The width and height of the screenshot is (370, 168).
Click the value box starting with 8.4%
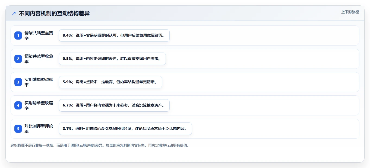[114, 35]
